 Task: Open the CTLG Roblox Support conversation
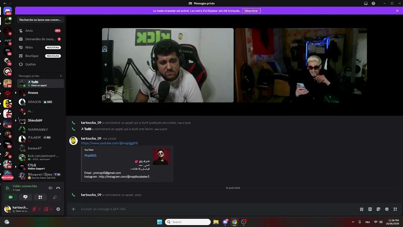40,166
